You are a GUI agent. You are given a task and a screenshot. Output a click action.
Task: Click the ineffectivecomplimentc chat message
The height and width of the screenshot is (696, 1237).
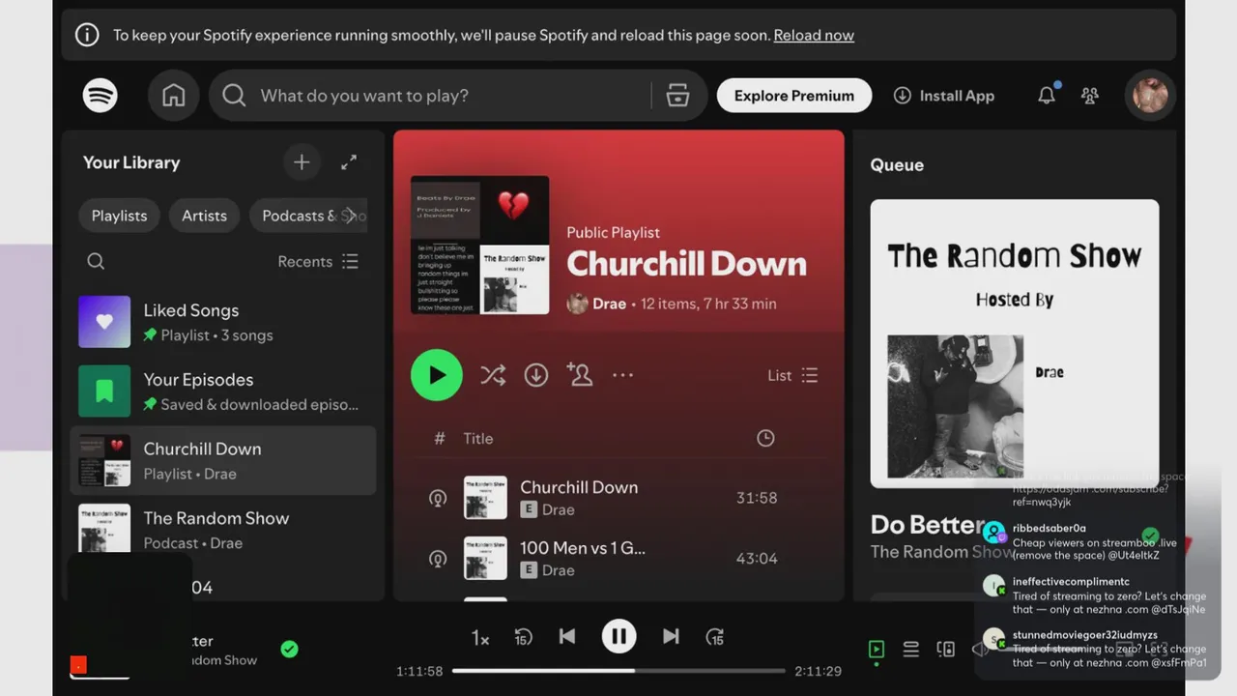click(x=1095, y=595)
